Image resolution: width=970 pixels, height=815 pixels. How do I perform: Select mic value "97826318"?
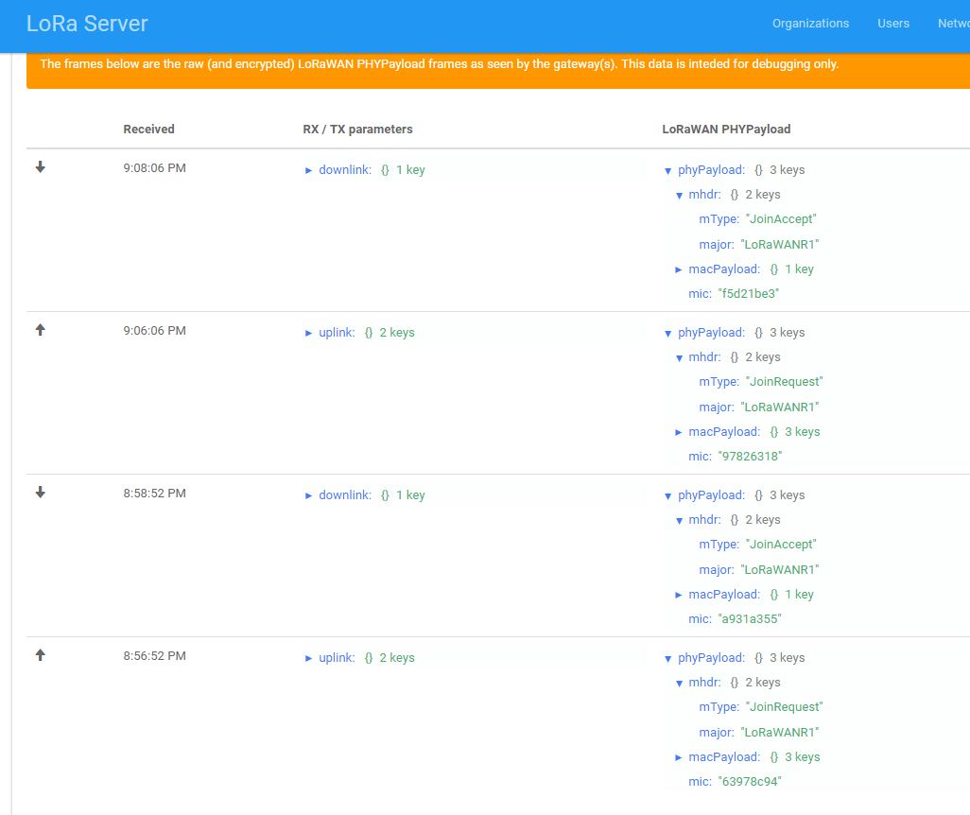[x=750, y=456]
